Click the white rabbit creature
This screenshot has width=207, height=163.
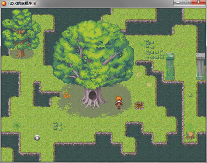coord(37,138)
